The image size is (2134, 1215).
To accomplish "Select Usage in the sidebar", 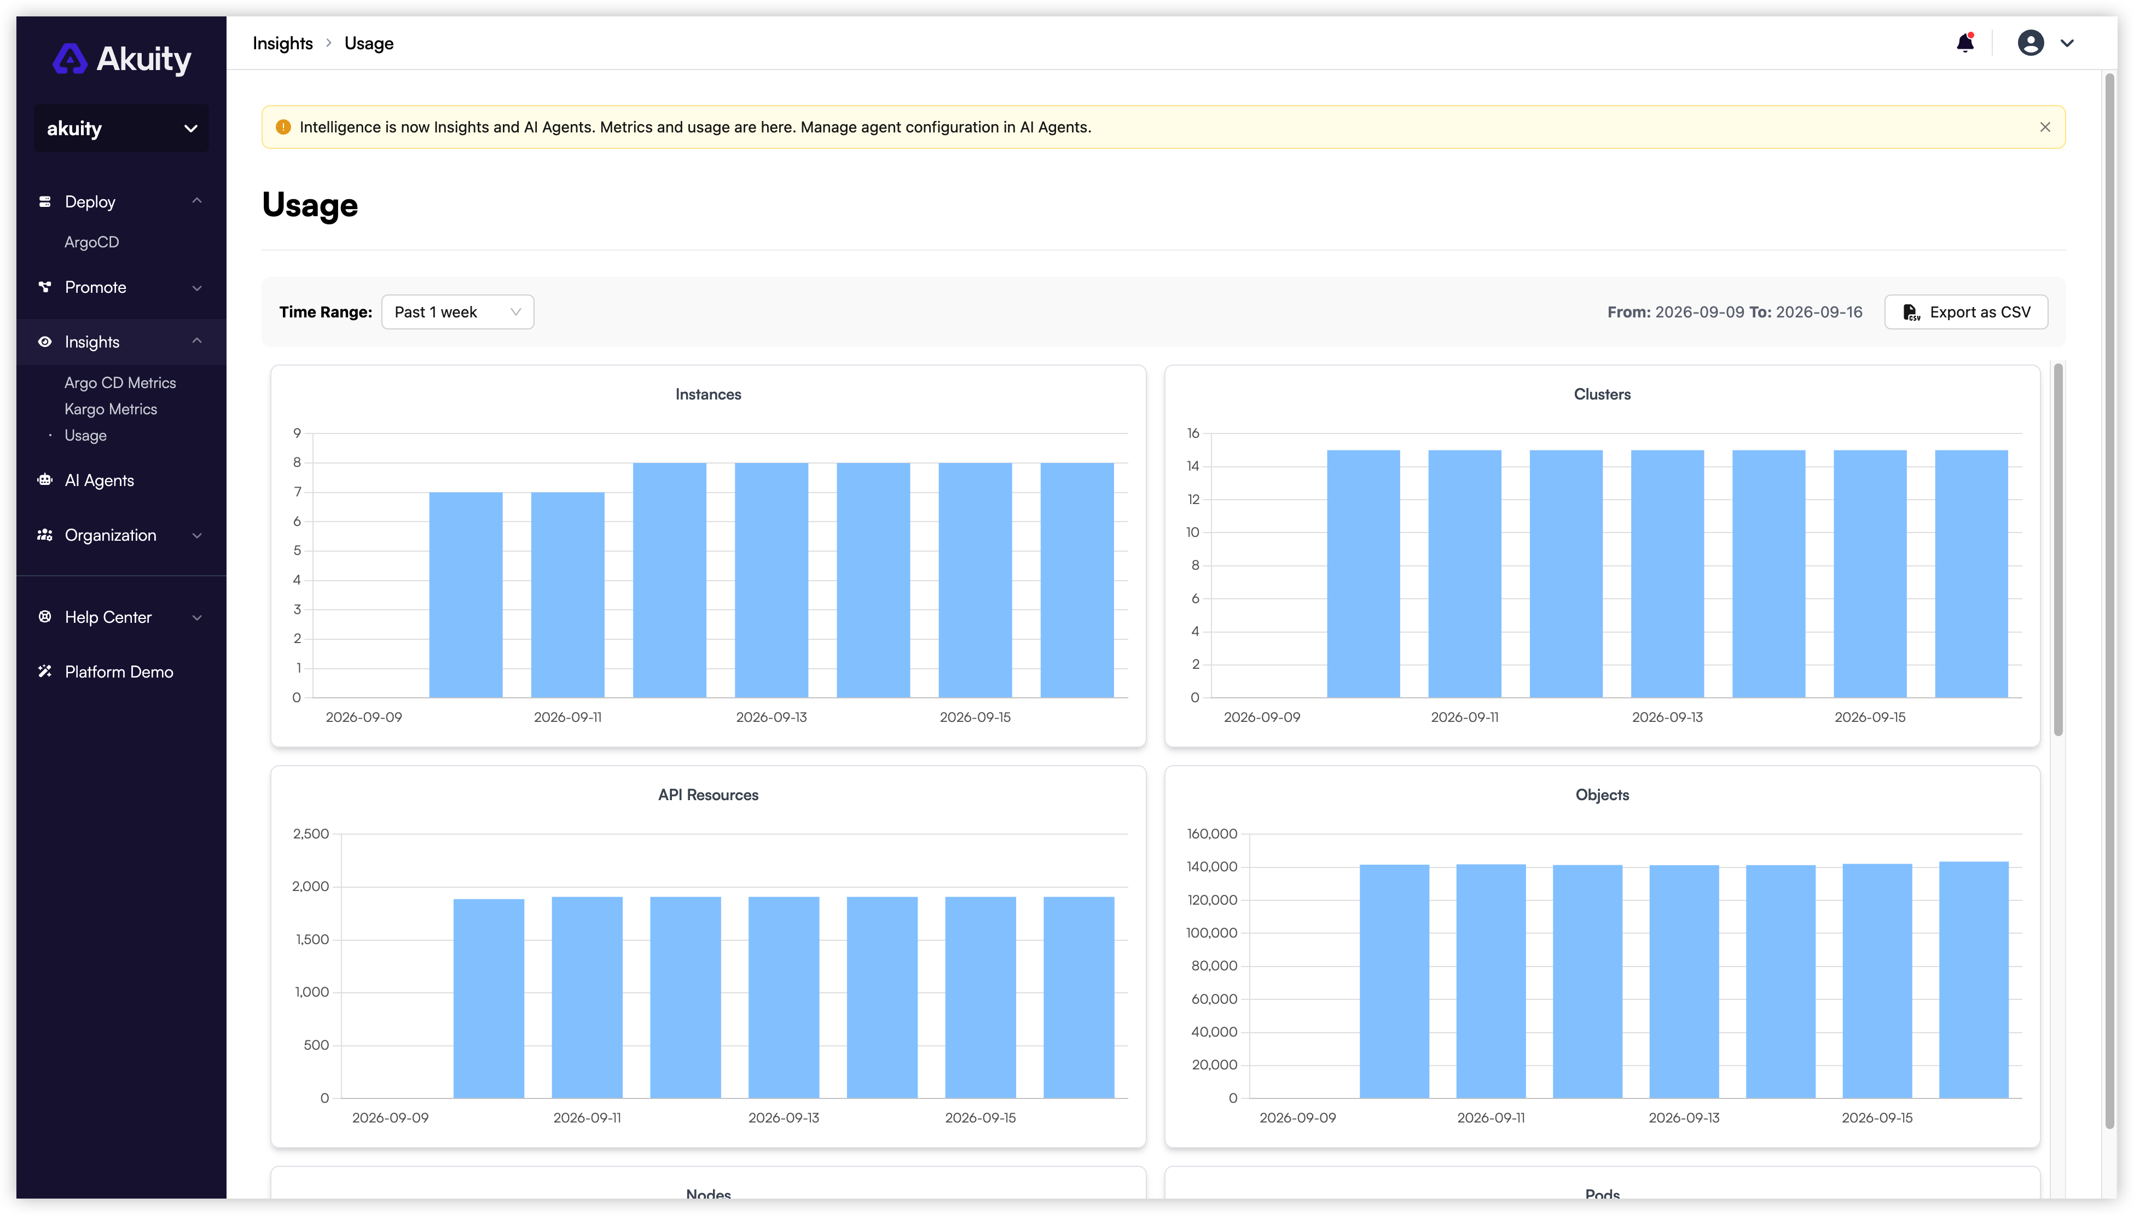I will click(86, 436).
